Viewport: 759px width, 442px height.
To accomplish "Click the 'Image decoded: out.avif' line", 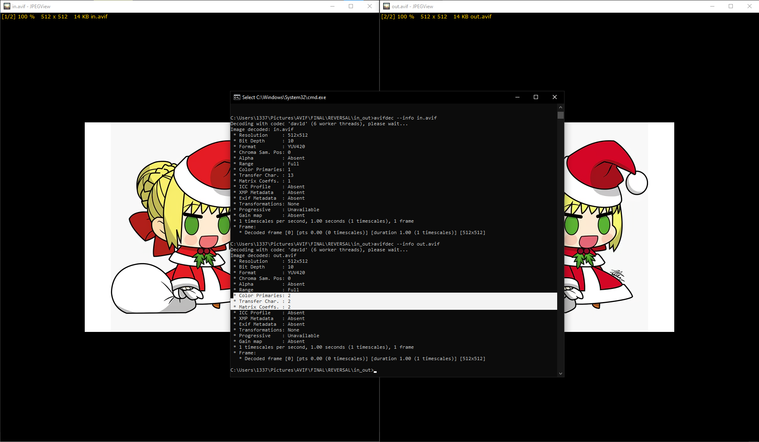I will [263, 255].
